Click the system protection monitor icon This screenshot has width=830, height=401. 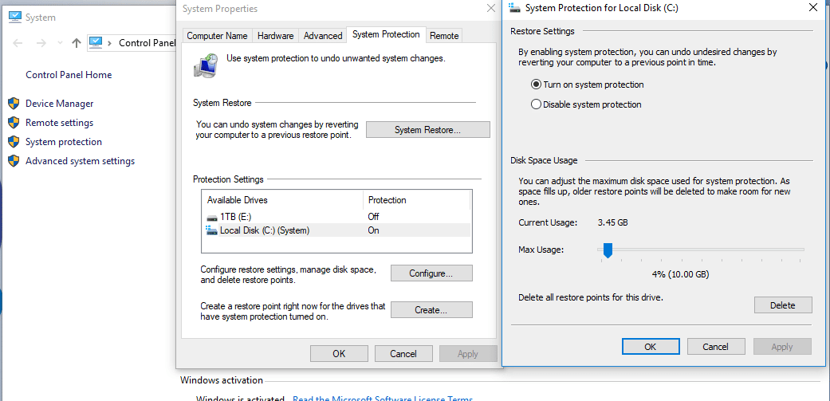(x=207, y=66)
